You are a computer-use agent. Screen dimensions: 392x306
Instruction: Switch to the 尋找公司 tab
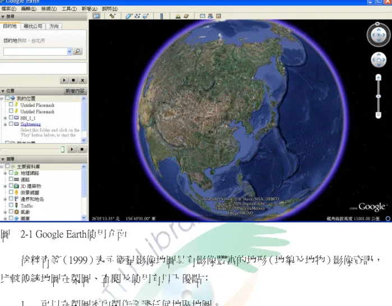pos(33,26)
